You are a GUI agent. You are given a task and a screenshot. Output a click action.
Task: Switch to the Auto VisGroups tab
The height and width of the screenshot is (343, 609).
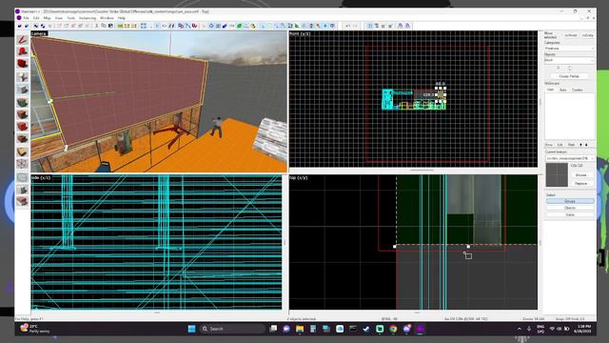[x=562, y=90]
